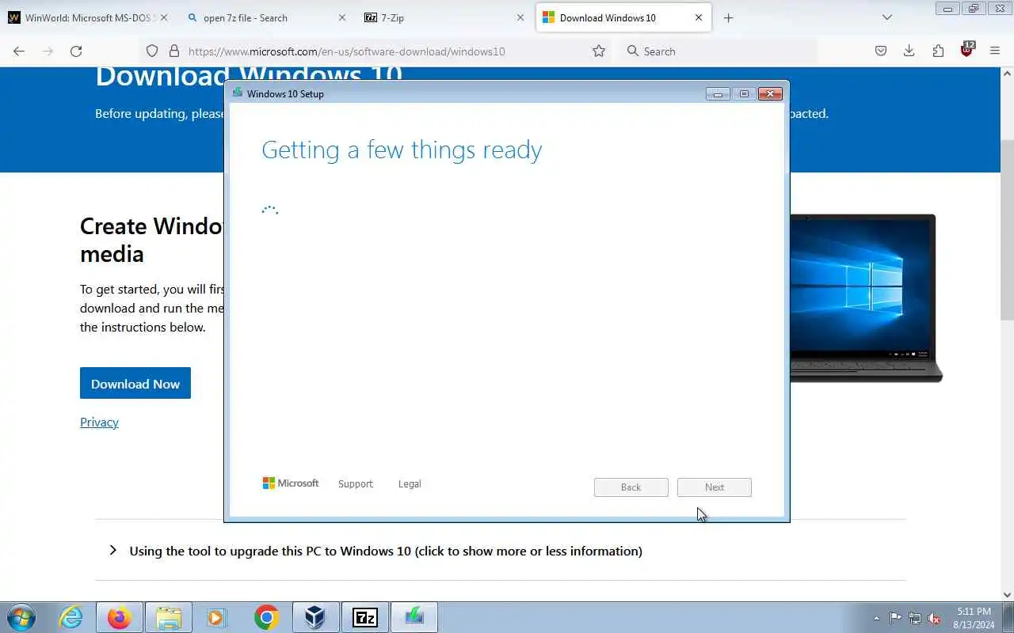Screen dimensions: 1014x633
Task: Close the Download Windows 10 tab
Action: [699, 17]
